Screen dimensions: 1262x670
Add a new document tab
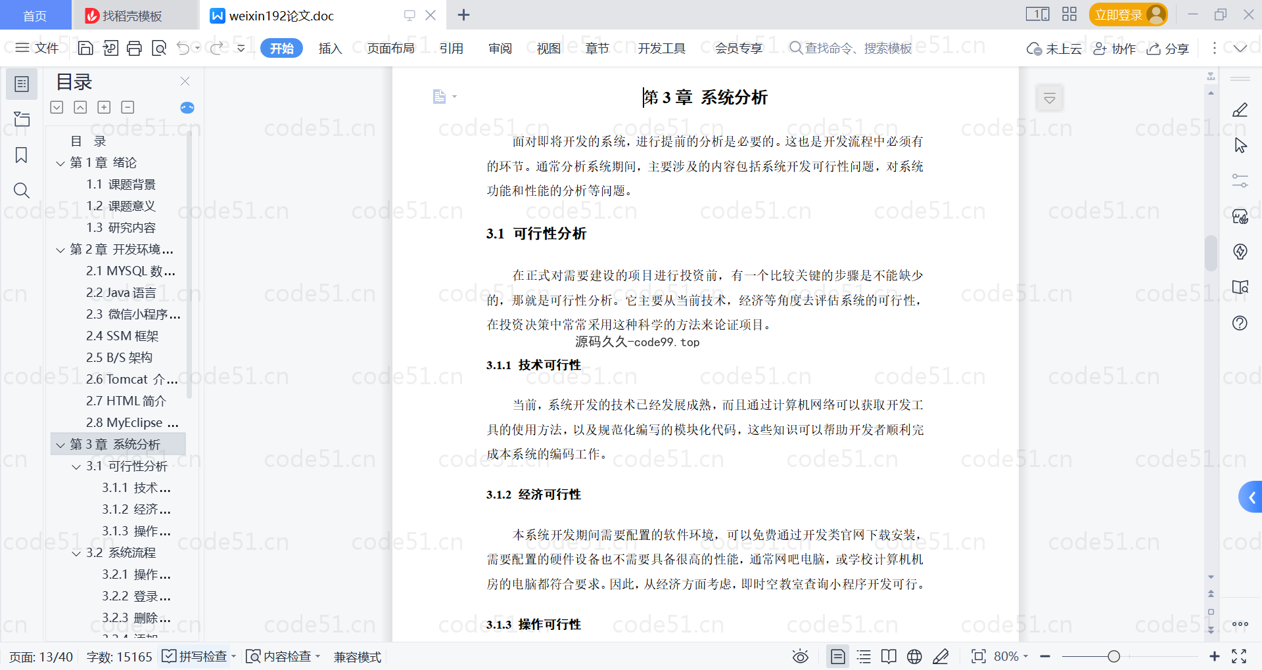click(463, 14)
